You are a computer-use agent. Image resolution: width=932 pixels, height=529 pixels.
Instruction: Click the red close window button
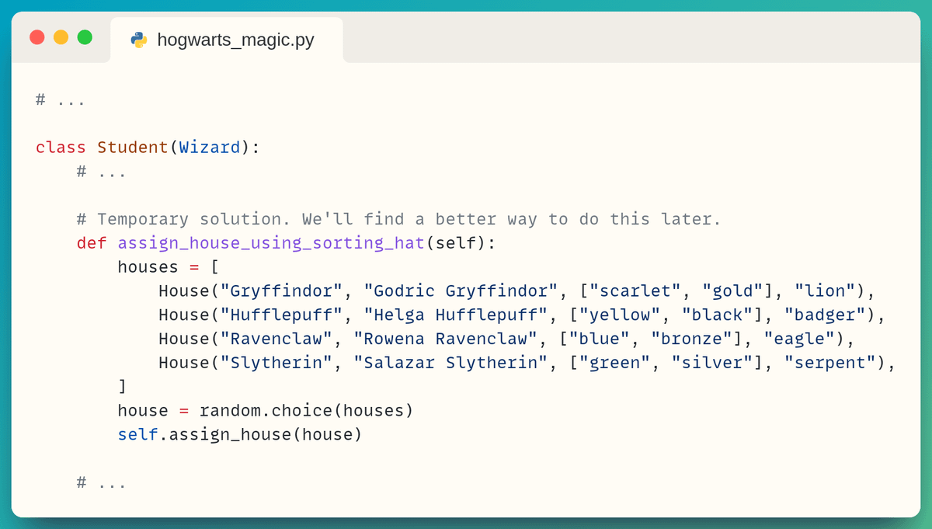coord(37,37)
